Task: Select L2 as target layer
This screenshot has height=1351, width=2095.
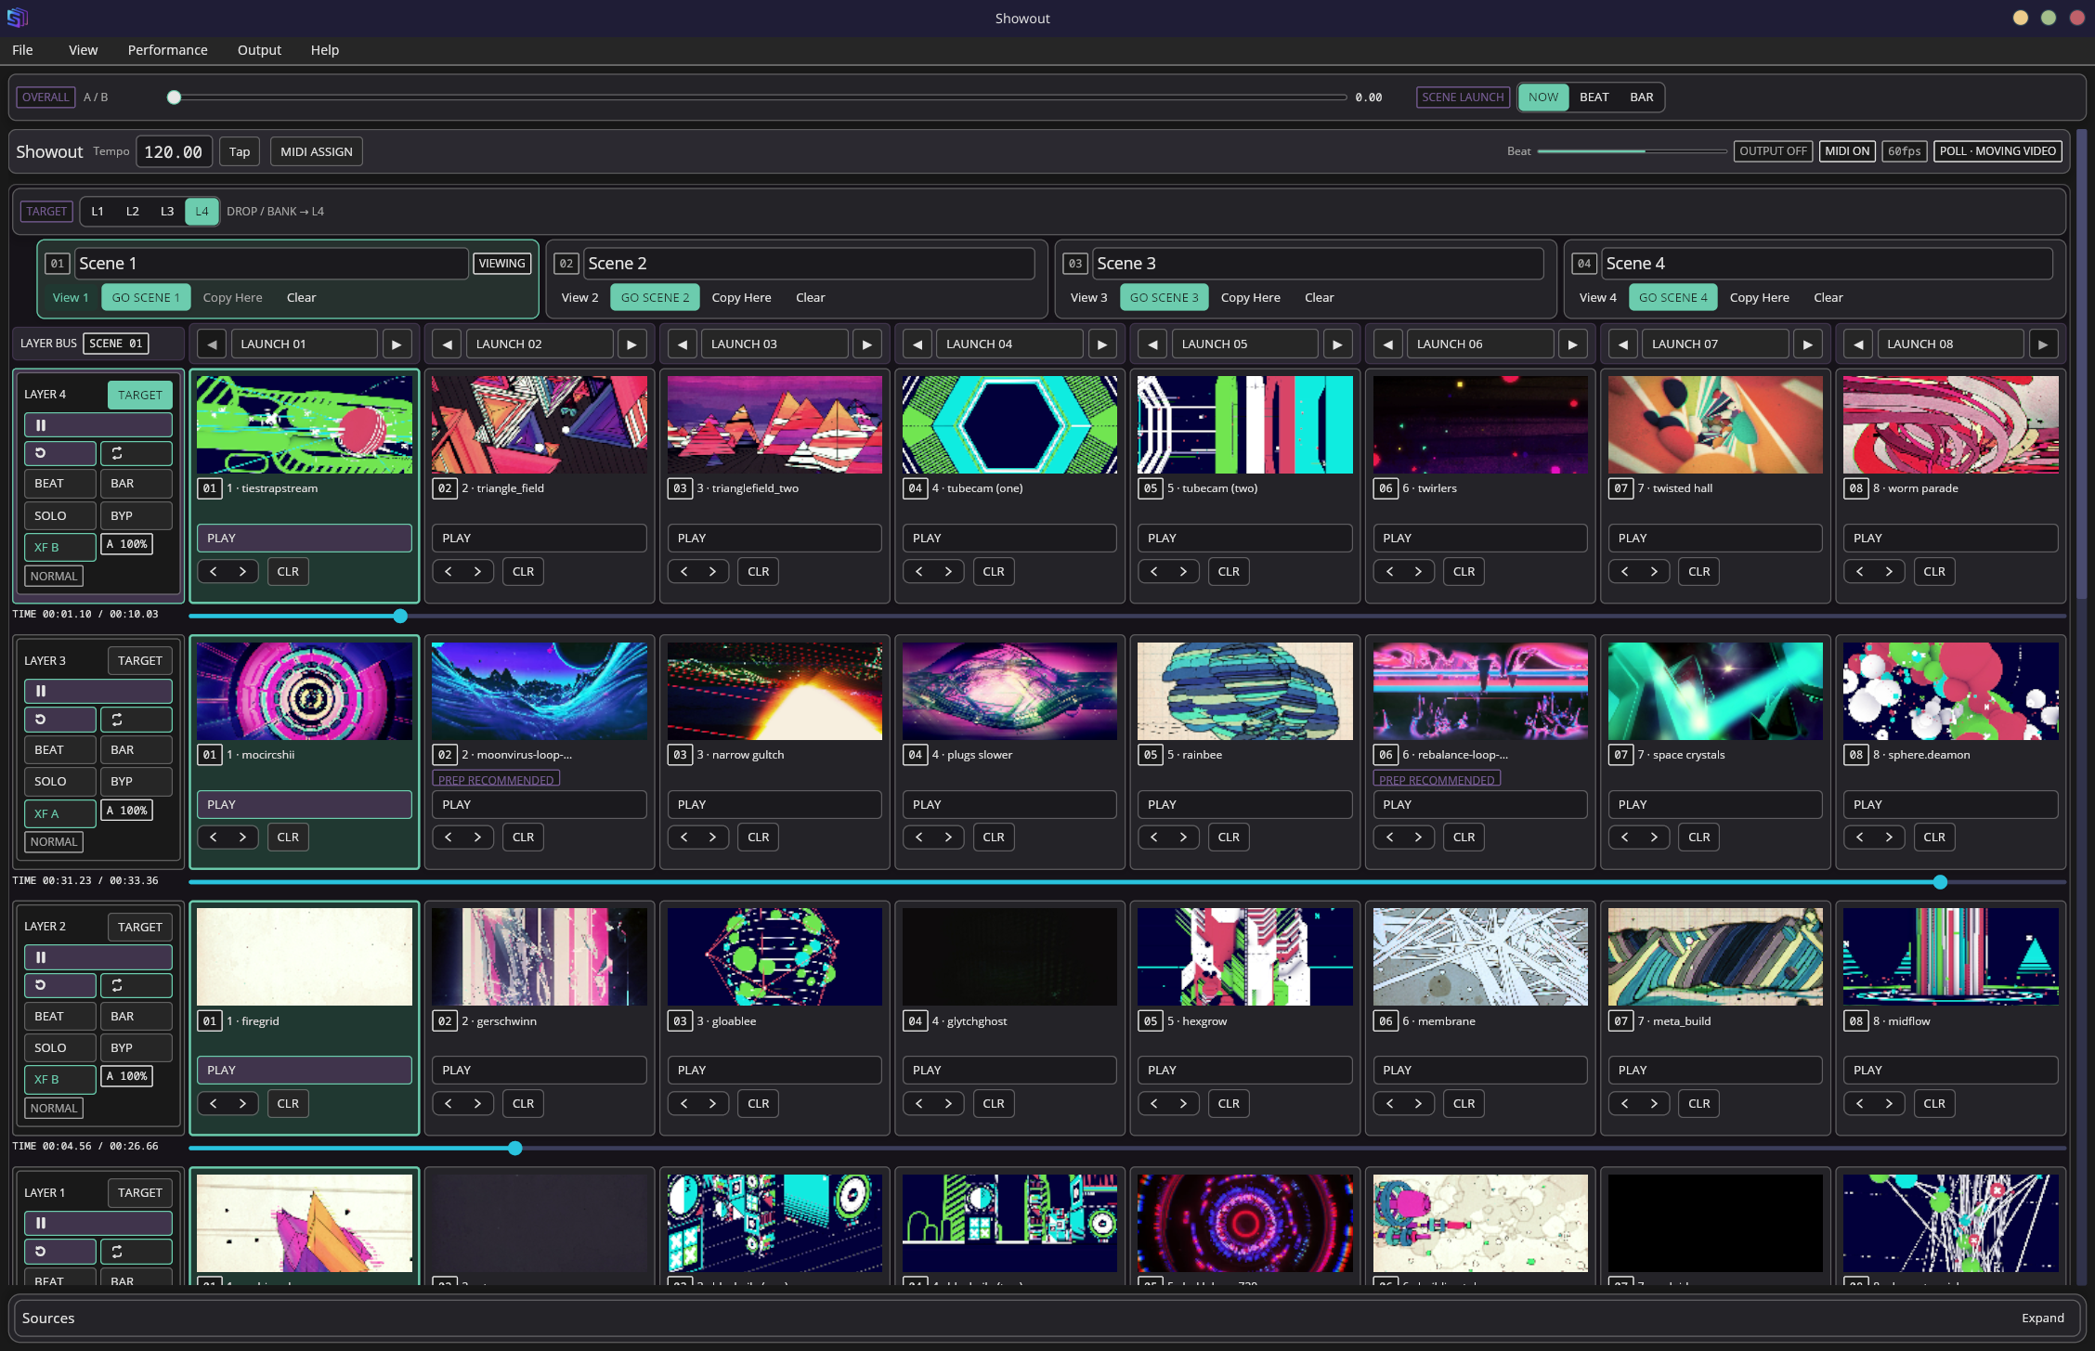Action: click(x=133, y=212)
